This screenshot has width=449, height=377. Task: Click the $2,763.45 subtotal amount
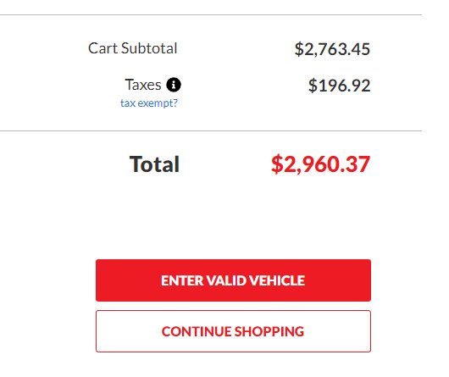pos(332,49)
